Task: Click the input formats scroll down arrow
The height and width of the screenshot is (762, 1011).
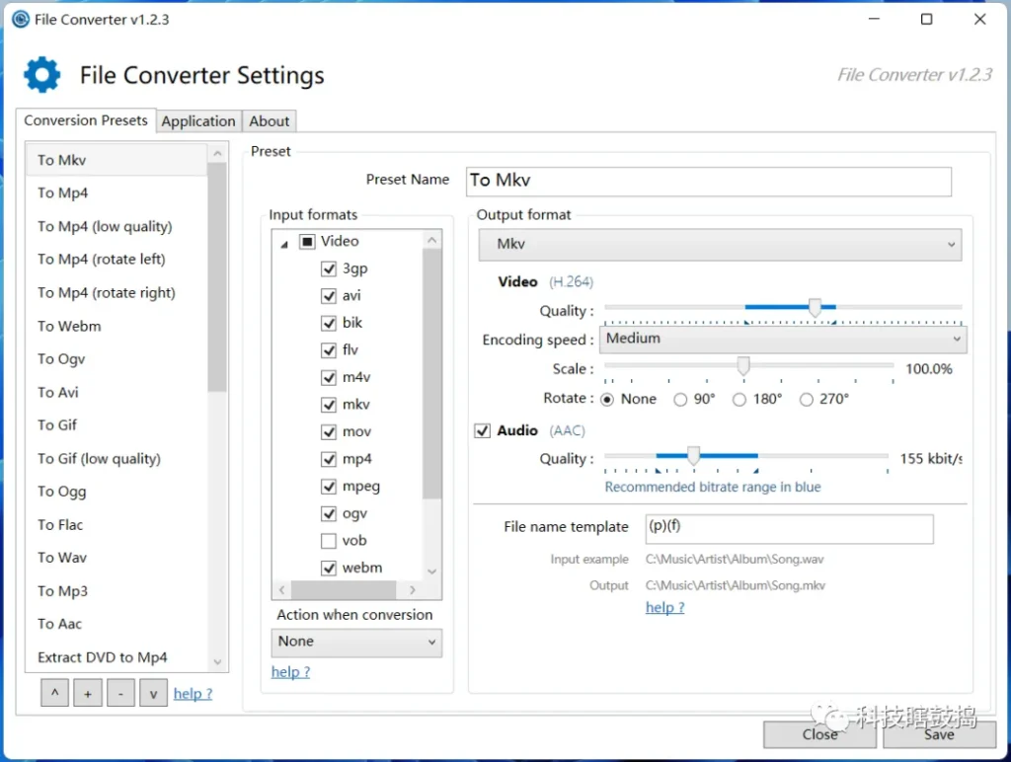Action: [x=432, y=571]
